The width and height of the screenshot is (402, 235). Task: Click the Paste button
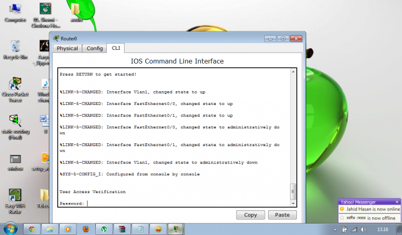pyautogui.click(x=283, y=215)
